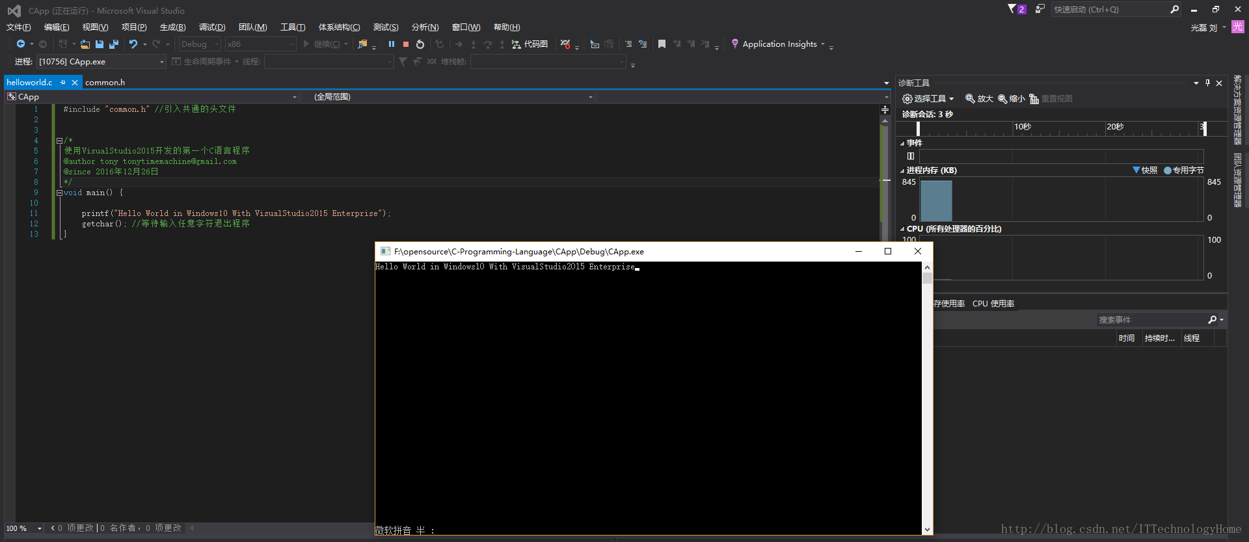Click the notifications flag icon
The width and height of the screenshot is (1249, 542).
pos(1012,9)
